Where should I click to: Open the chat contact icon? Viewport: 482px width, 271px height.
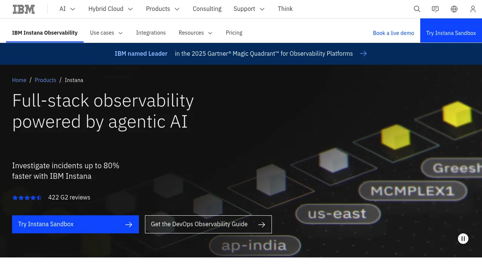(435, 9)
